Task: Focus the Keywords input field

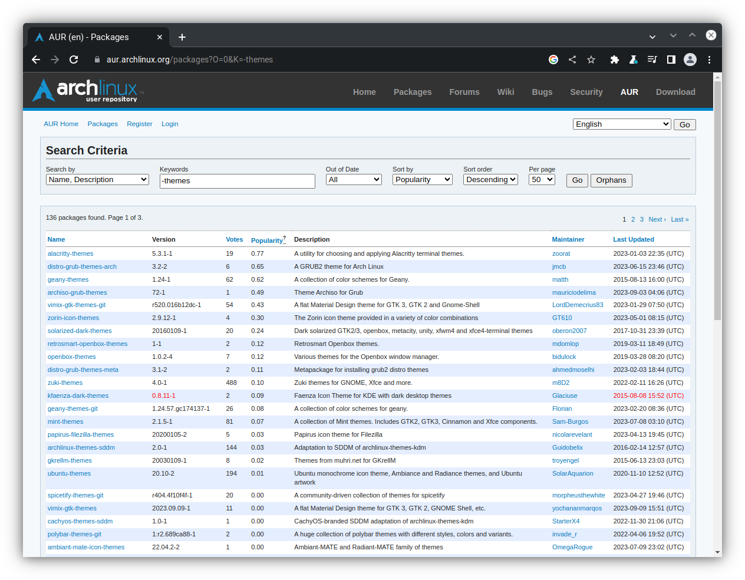Action: click(x=238, y=181)
